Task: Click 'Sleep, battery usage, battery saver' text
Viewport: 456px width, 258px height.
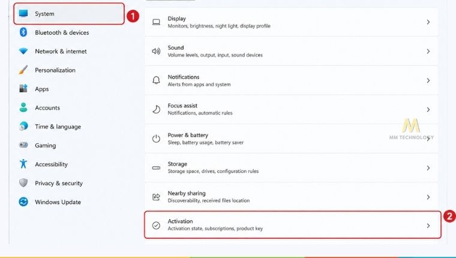Action: coord(205,143)
